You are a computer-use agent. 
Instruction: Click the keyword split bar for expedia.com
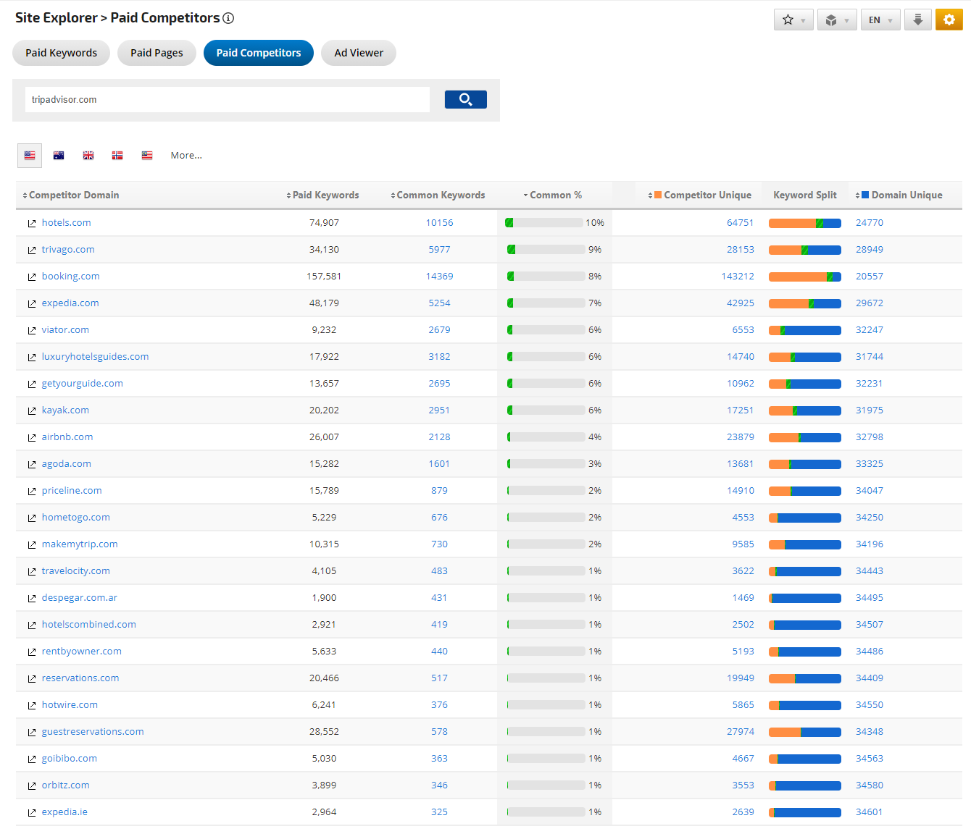804,303
